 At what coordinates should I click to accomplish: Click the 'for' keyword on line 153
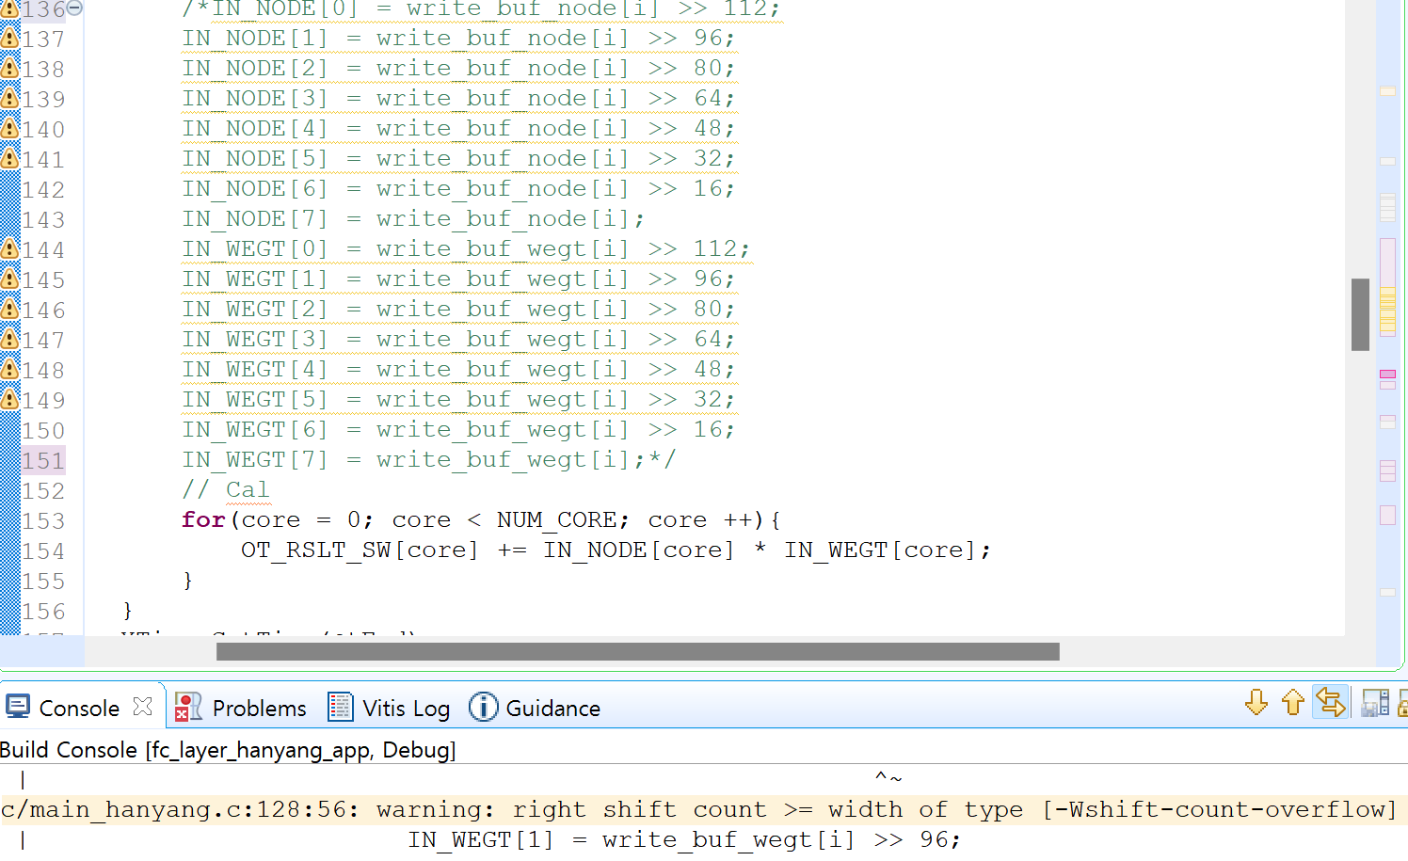[x=203, y=519]
